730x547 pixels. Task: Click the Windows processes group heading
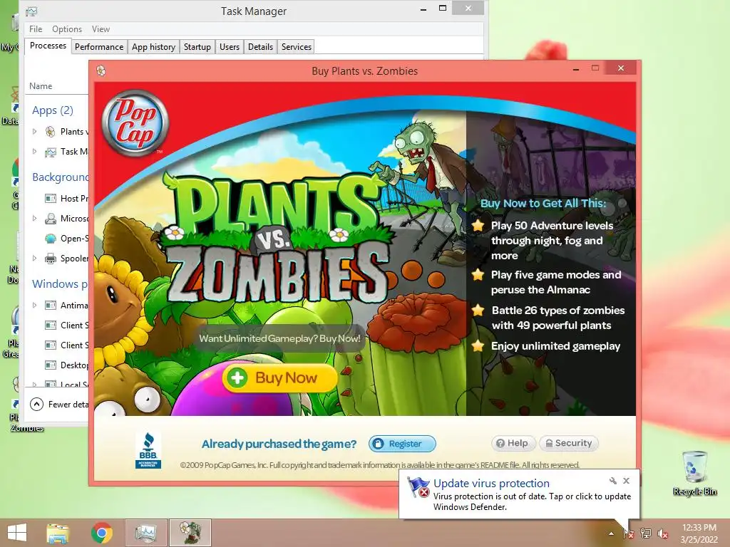click(60, 283)
